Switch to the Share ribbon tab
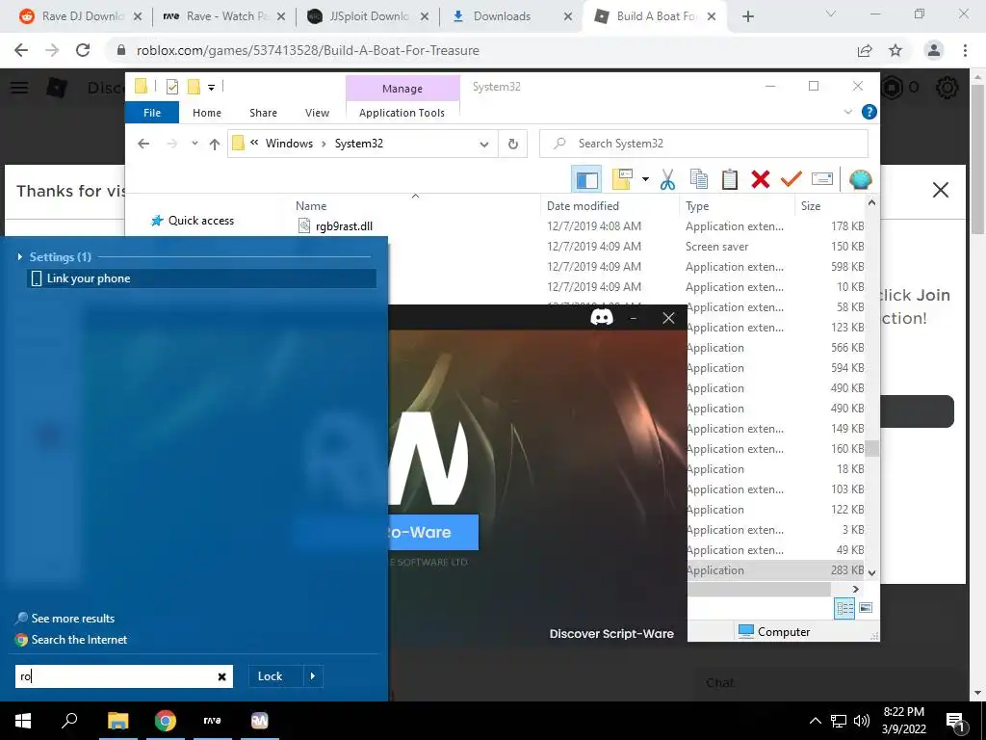 point(263,113)
